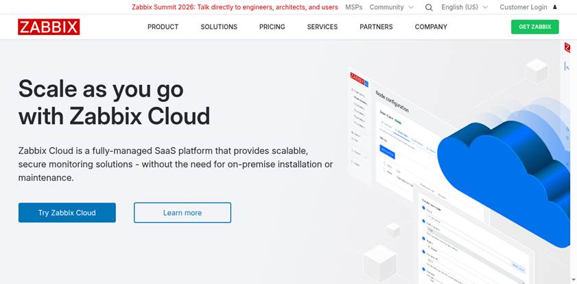This screenshot has width=577, height=284.
Task: Click the Zabbix logo
Action: click(x=49, y=27)
